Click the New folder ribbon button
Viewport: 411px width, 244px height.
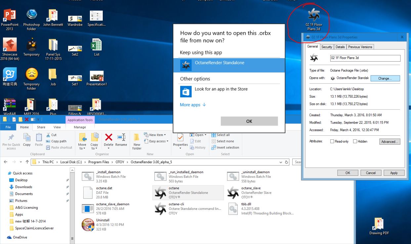pyautogui.click(x=137, y=142)
